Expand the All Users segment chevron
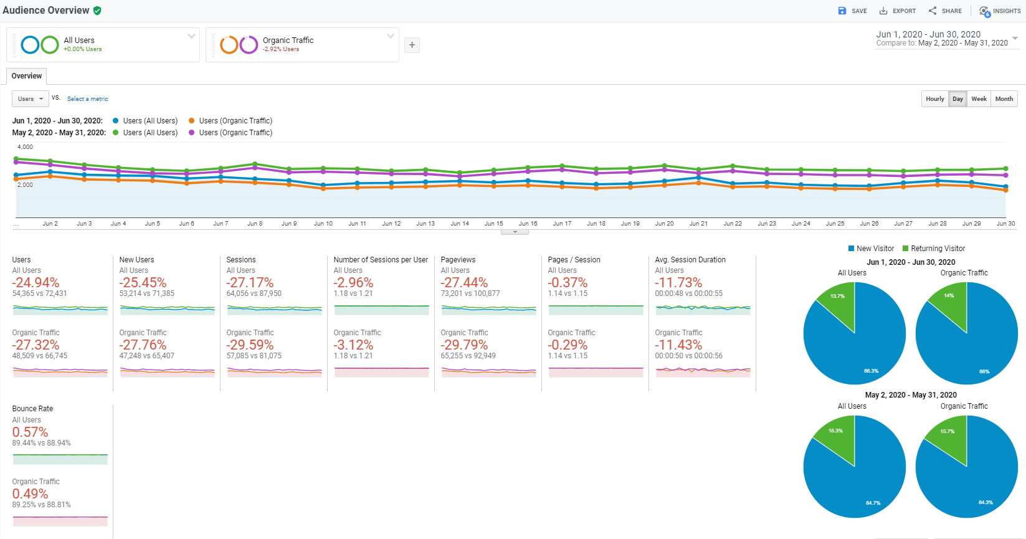The width and height of the screenshot is (1026, 539). [x=191, y=36]
